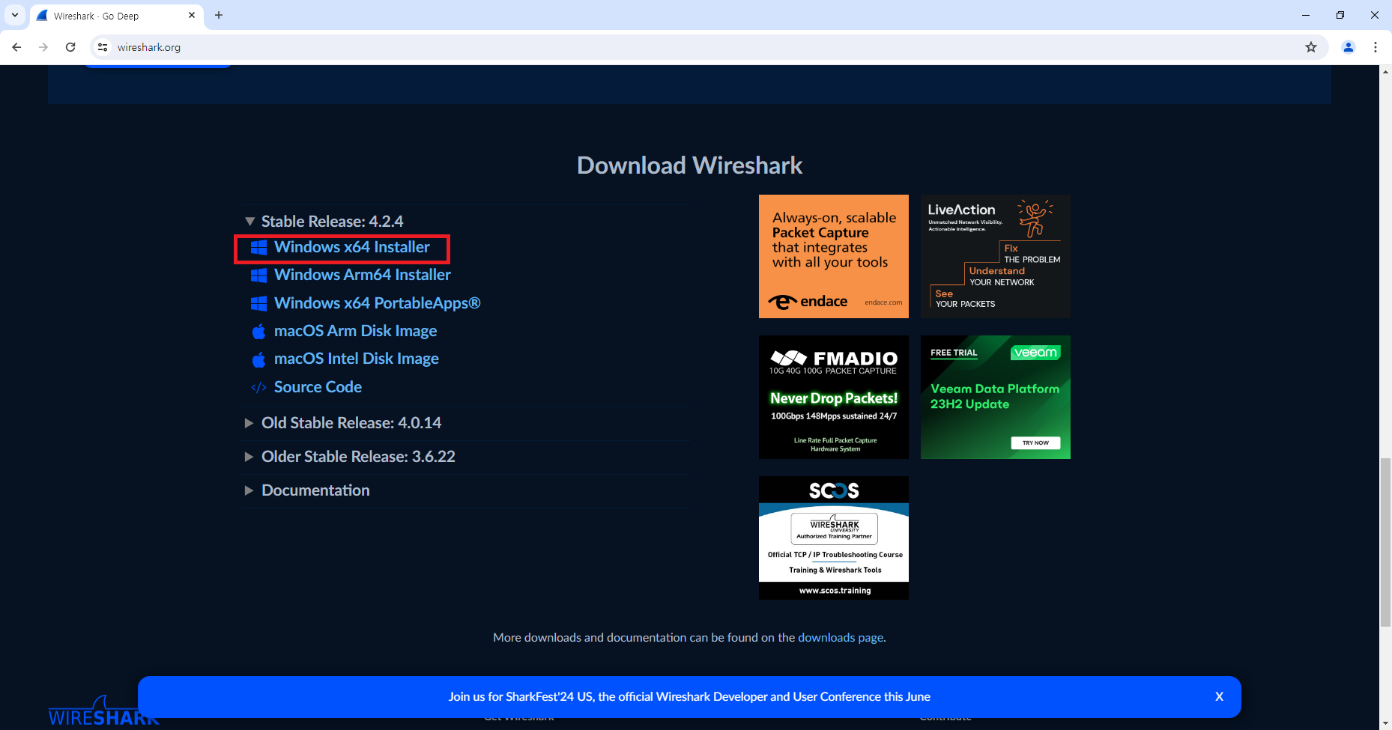Image resolution: width=1392 pixels, height=730 pixels.
Task: Download the Windows Arm64 Installer
Action: click(x=363, y=275)
